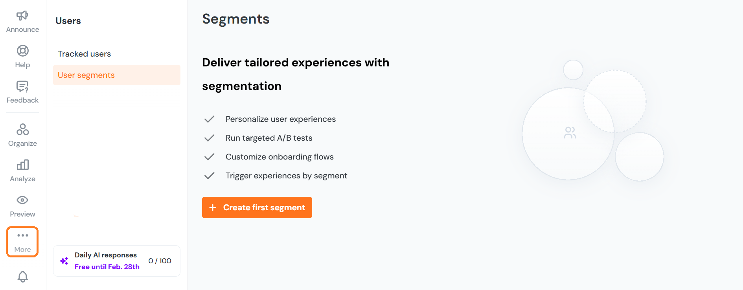This screenshot has width=743, height=290.
Task: Click the 0 / 100 usage counter
Action: pyautogui.click(x=160, y=261)
